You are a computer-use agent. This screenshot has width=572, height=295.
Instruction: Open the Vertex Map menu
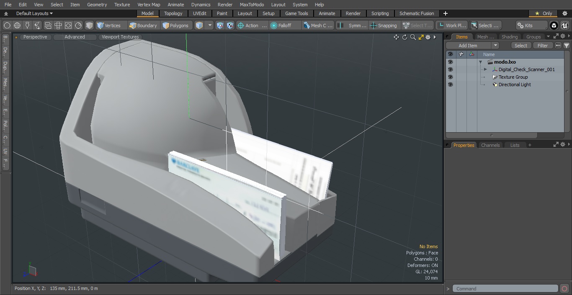pyautogui.click(x=149, y=5)
